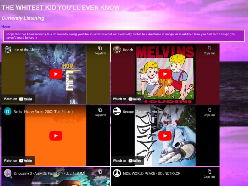Play the Hooch Melvins video

point(165,74)
